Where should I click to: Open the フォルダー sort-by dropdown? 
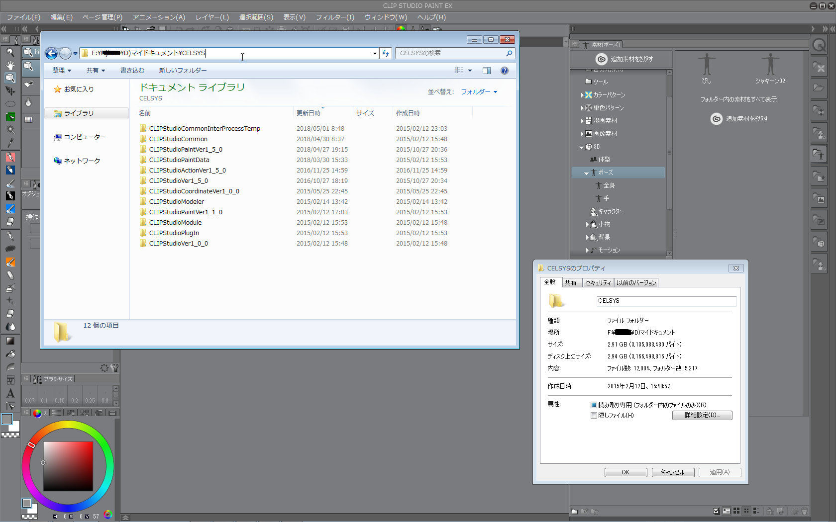tap(479, 92)
